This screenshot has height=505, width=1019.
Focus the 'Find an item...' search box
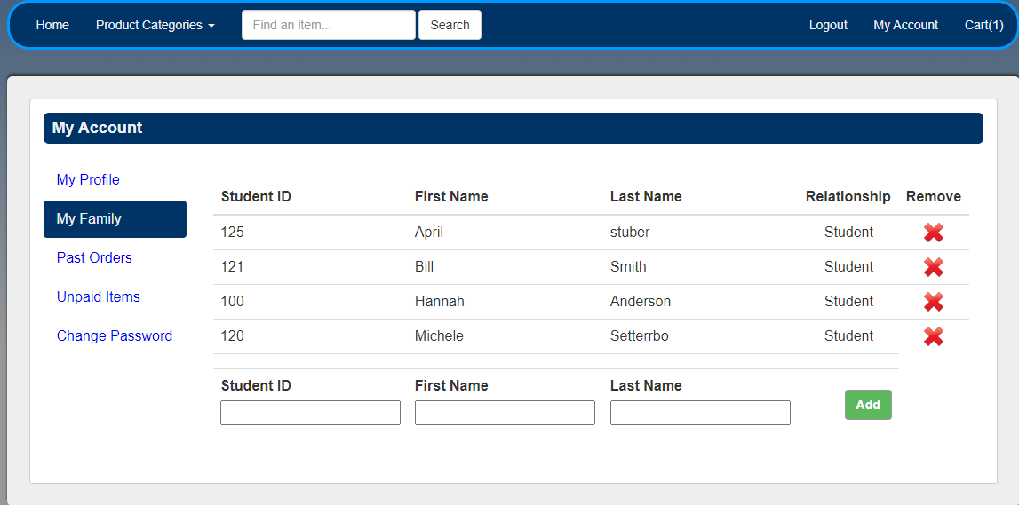point(328,25)
